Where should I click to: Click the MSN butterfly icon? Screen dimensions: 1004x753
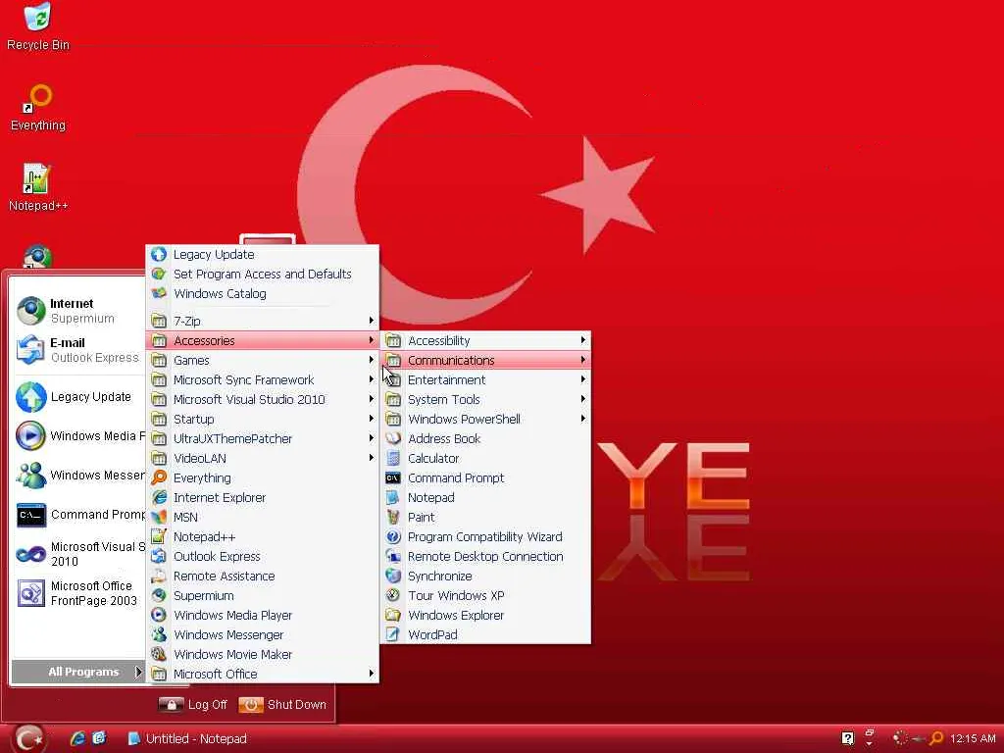coord(159,517)
